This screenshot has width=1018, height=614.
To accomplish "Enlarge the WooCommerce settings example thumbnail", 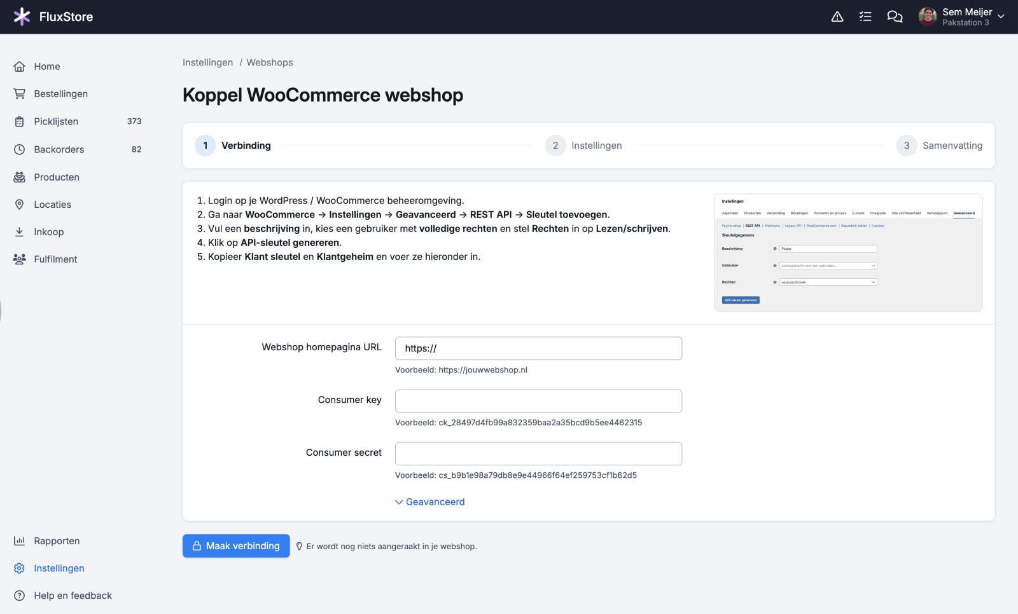I will tap(848, 253).
